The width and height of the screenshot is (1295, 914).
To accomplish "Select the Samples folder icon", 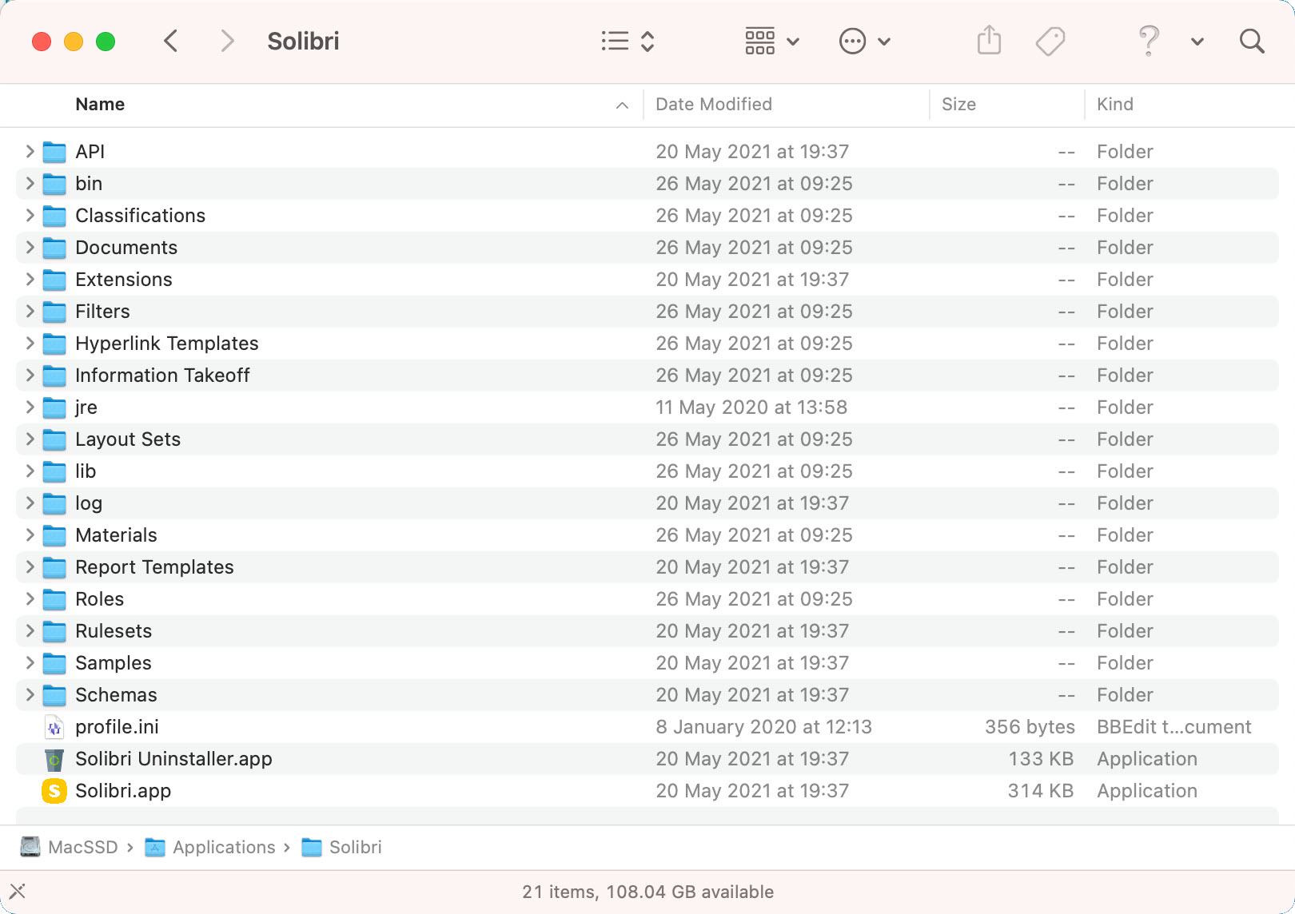I will pyautogui.click(x=54, y=662).
